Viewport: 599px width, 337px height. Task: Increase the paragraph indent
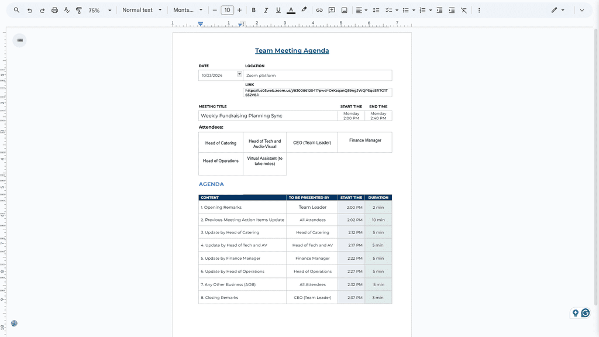tap(452, 11)
